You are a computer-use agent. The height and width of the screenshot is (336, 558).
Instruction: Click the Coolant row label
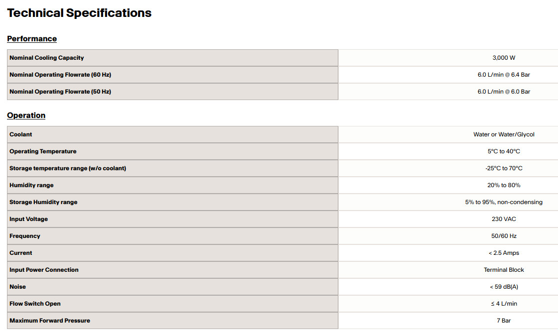20,134
